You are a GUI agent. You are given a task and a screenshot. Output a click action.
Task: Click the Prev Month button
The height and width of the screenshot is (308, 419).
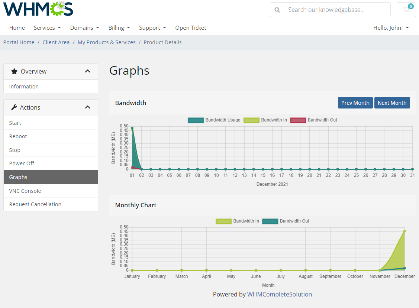pyautogui.click(x=355, y=103)
